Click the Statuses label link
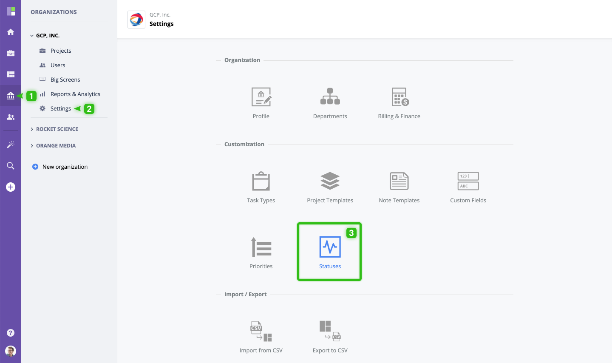This screenshot has height=363, width=612. (x=330, y=267)
